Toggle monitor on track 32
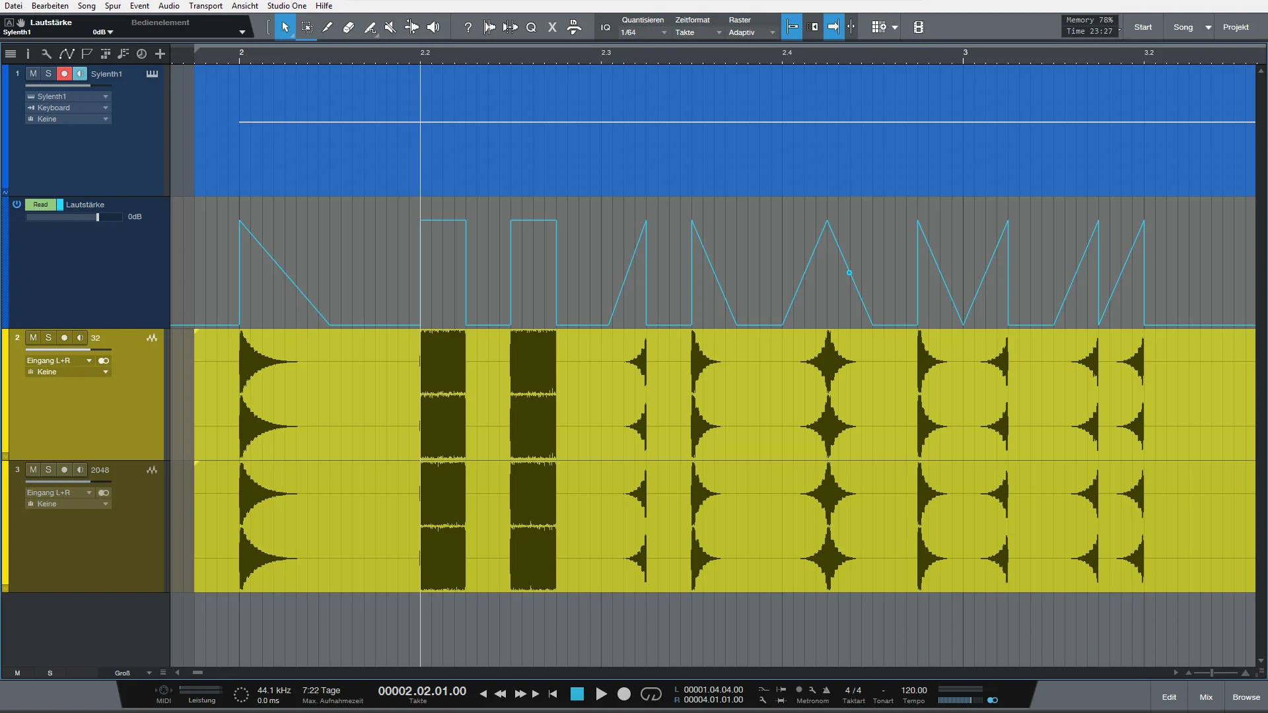 80,337
